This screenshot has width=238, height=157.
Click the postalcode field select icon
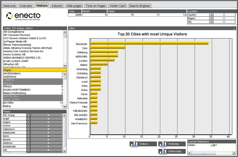click(29, 146)
